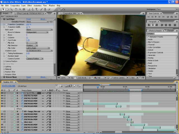The image size is (179, 134).
Task: Click Reset for Stereo Mixer effect
Action: coord(29,77)
